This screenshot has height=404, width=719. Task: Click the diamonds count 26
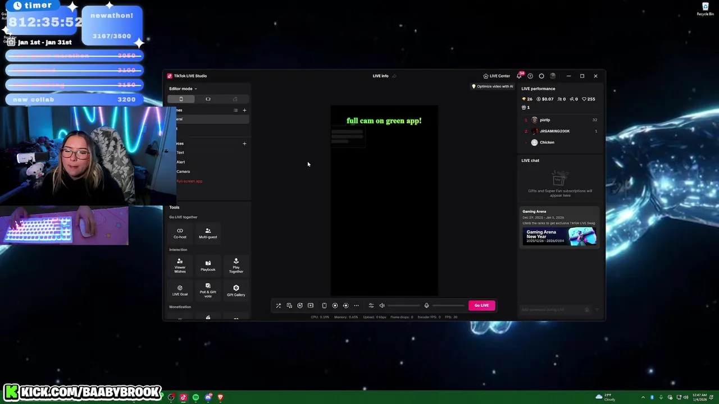(527, 99)
